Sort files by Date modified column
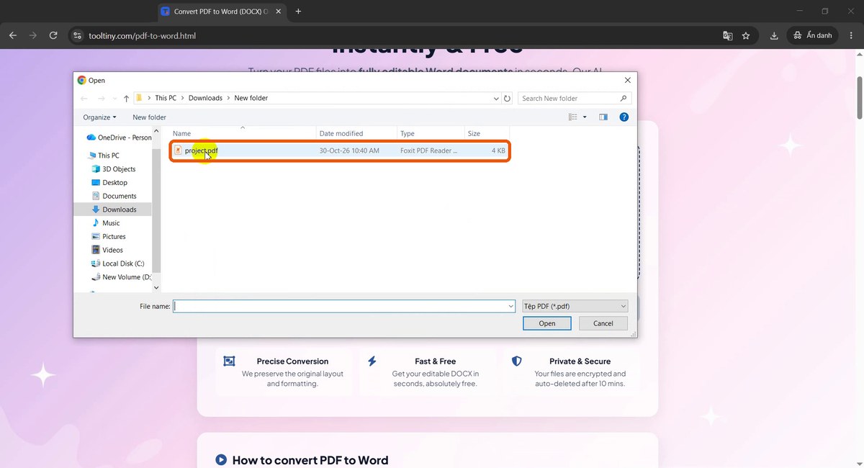Image resolution: width=864 pixels, height=468 pixels. point(356,133)
